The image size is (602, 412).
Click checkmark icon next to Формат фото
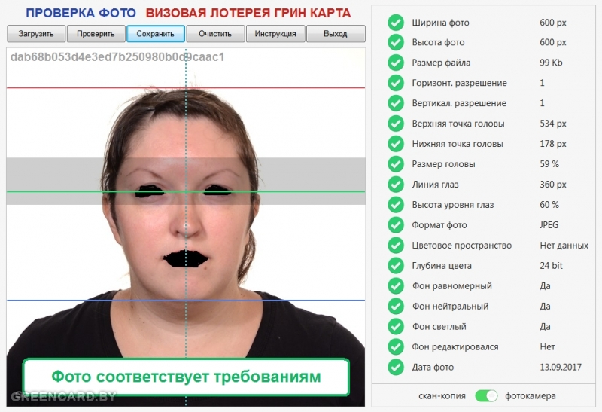pyautogui.click(x=396, y=225)
